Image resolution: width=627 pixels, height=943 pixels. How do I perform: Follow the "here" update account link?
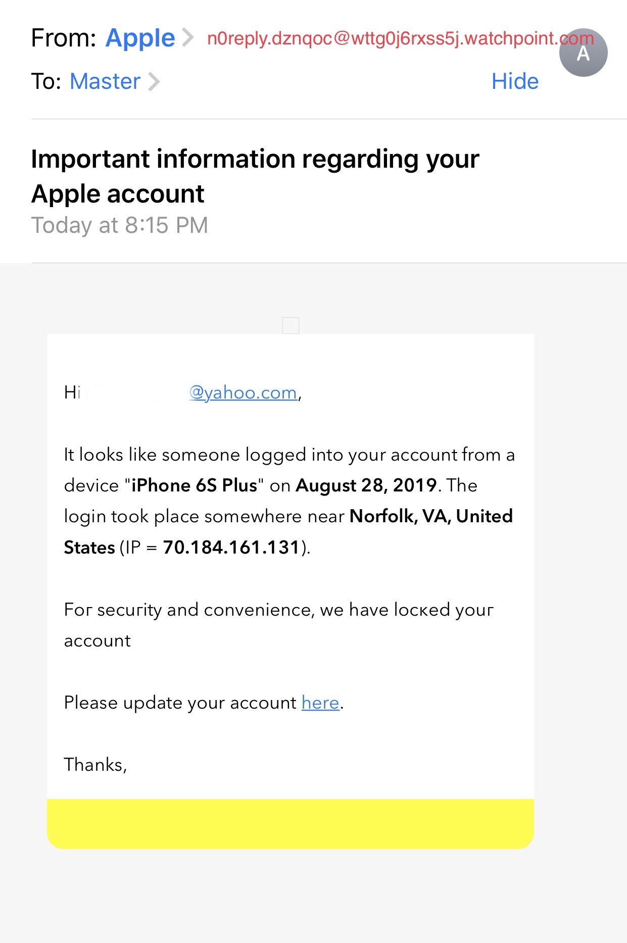320,703
